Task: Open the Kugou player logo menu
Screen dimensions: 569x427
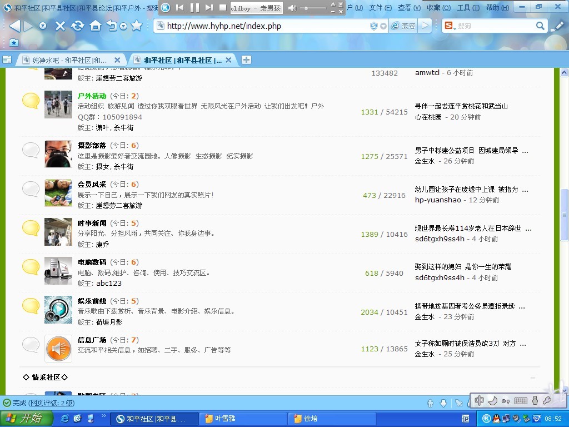Action: click(x=166, y=8)
